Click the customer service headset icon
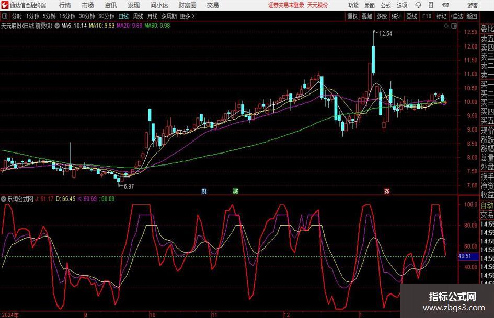This screenshot has height=318, width=494. click(x=418, y=5)
